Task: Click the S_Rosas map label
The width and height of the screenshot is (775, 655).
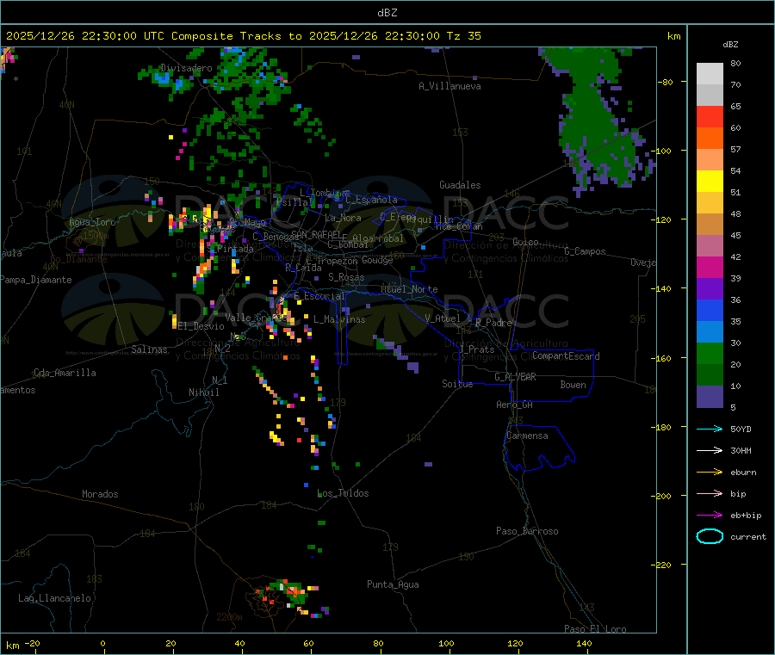Action: tap(346, 277)
